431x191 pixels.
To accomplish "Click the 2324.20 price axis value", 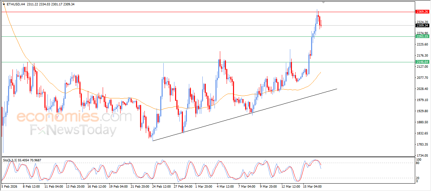I will click(422, 22).
